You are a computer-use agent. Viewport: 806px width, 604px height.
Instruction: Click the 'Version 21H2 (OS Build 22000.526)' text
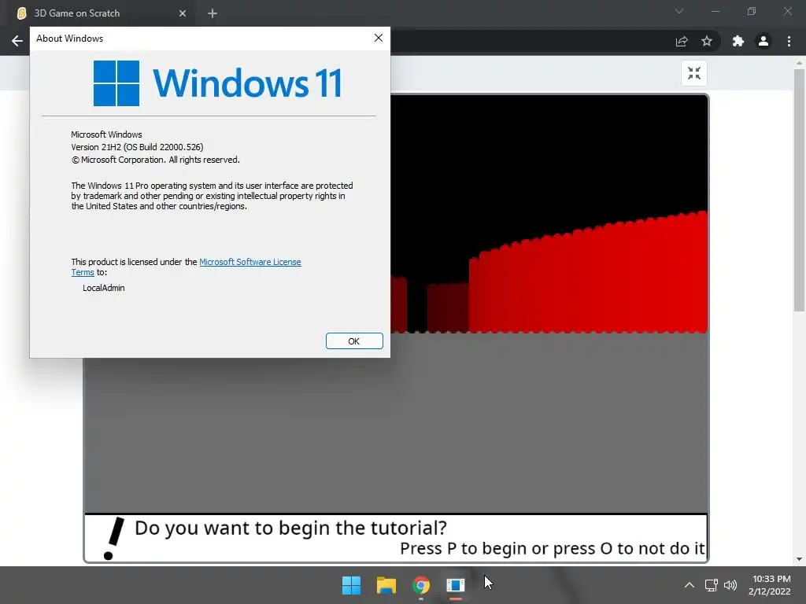pyautogui.click(x=137, y=147)
